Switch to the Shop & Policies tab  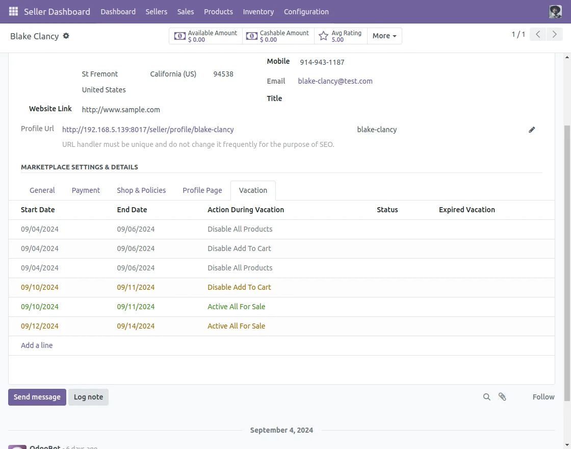click(x=141, y=190)
